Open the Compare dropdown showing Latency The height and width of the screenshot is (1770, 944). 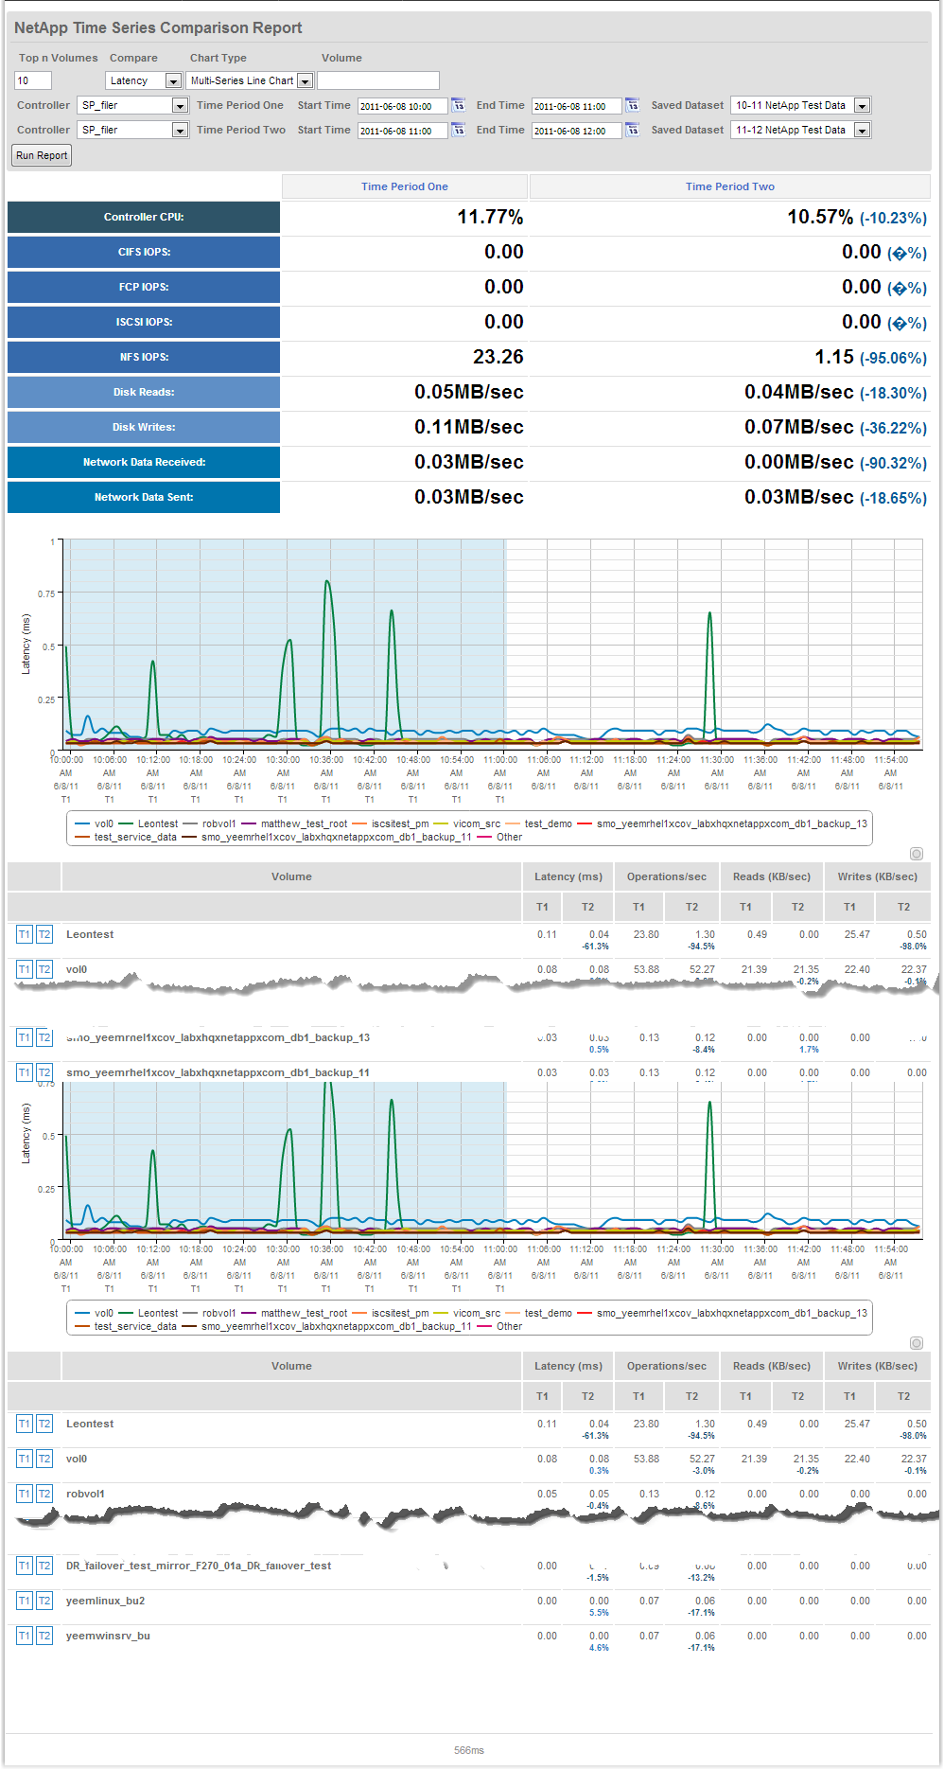(144, 81)
